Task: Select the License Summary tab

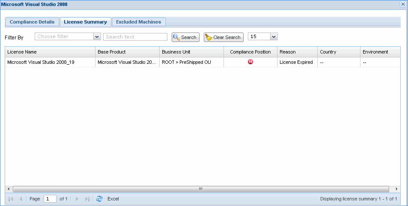Action: 85,22
